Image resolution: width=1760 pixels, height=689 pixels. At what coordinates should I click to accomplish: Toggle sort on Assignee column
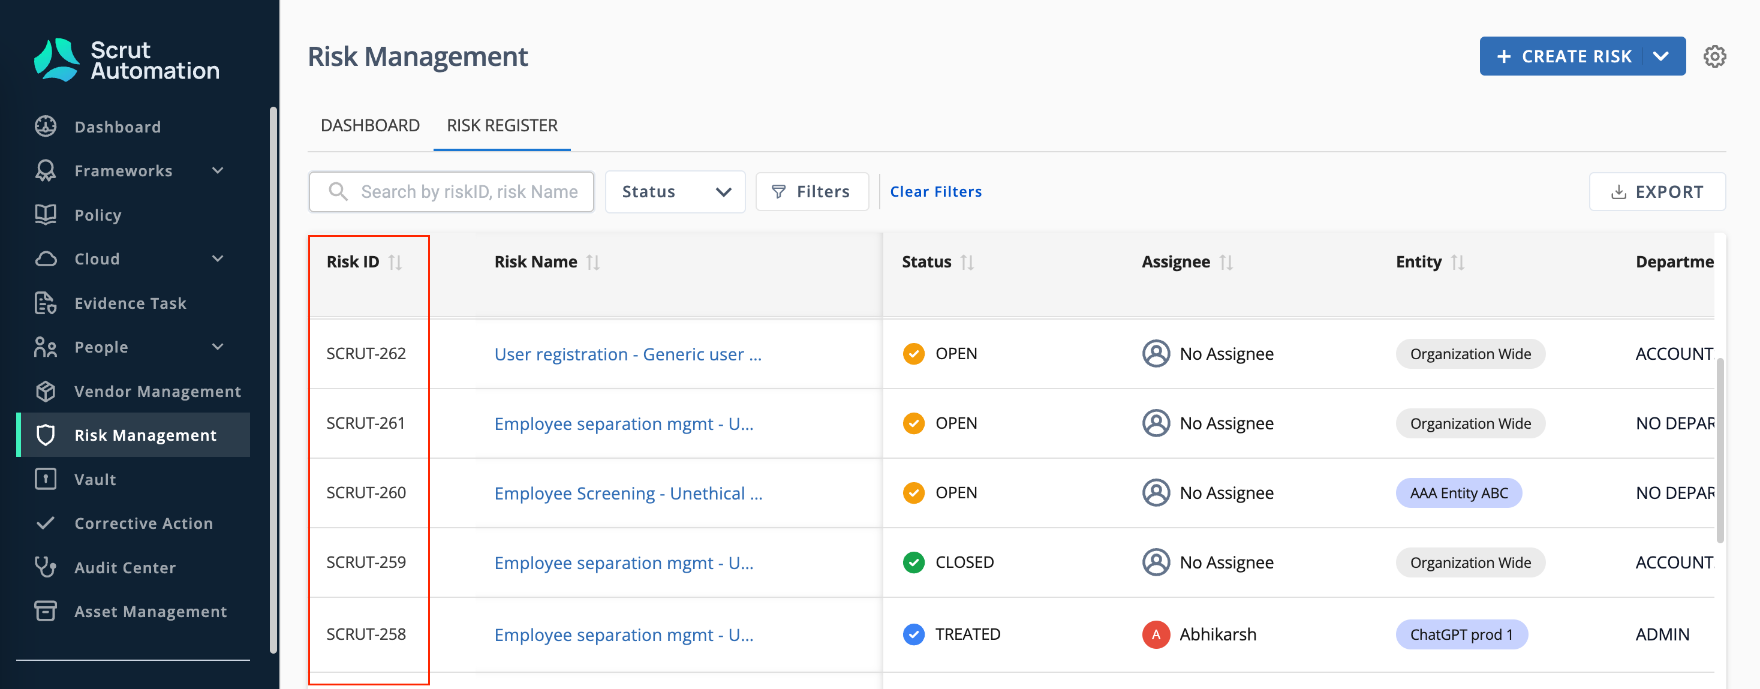tap(1226, 263)
